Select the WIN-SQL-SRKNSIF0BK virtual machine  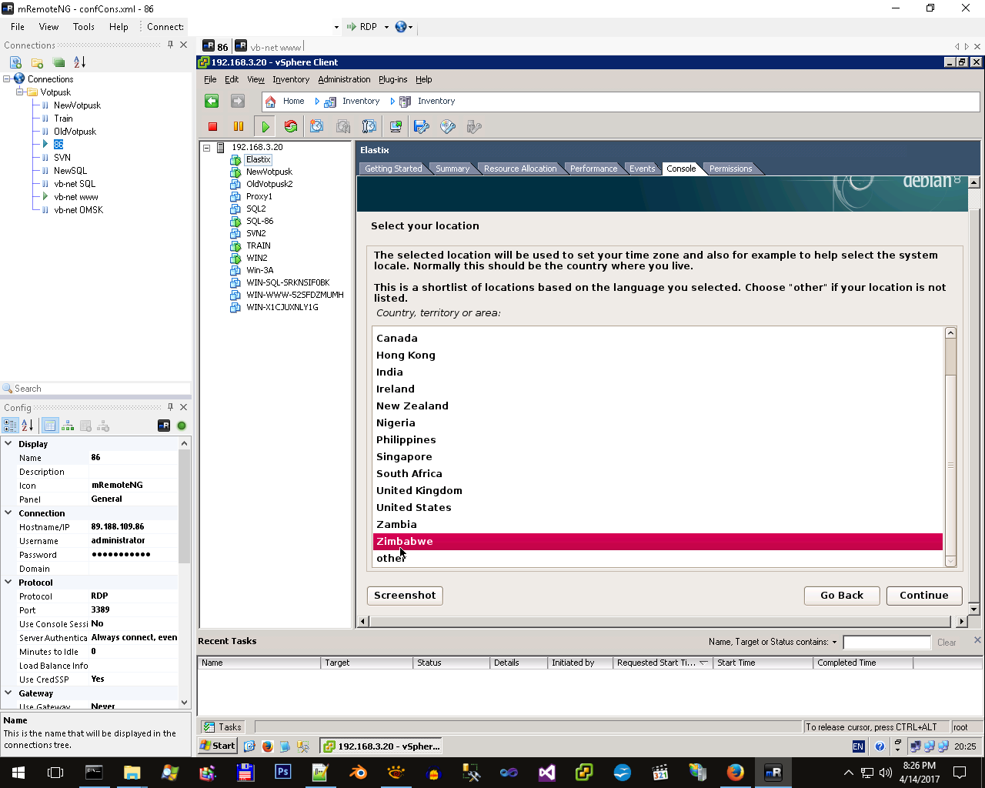(288, 282)
